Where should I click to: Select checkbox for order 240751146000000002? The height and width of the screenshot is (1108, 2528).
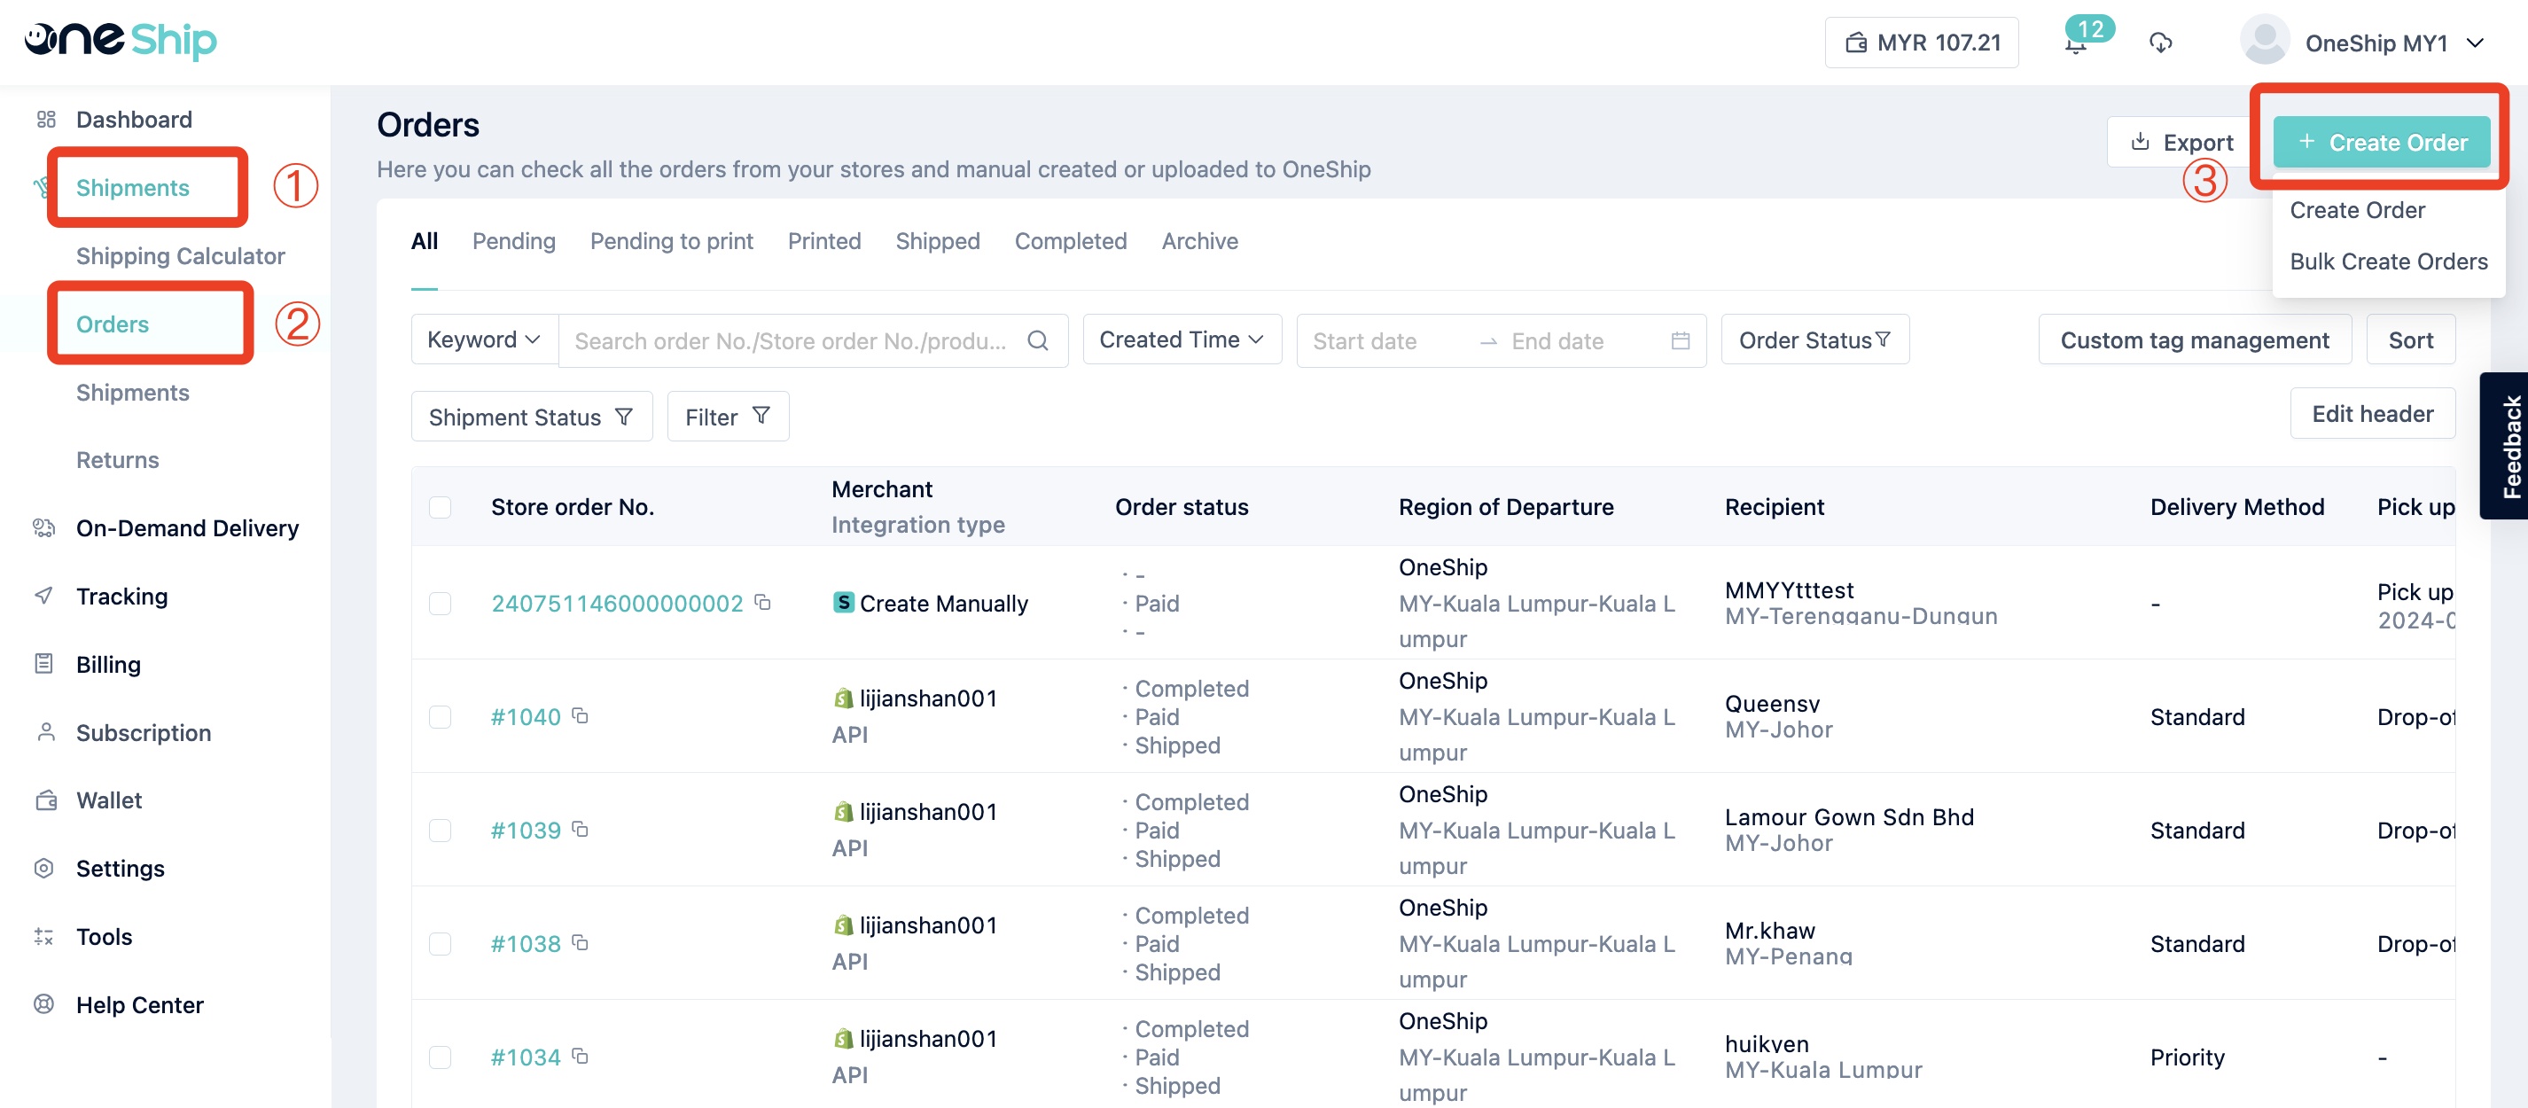click(440, 604)
